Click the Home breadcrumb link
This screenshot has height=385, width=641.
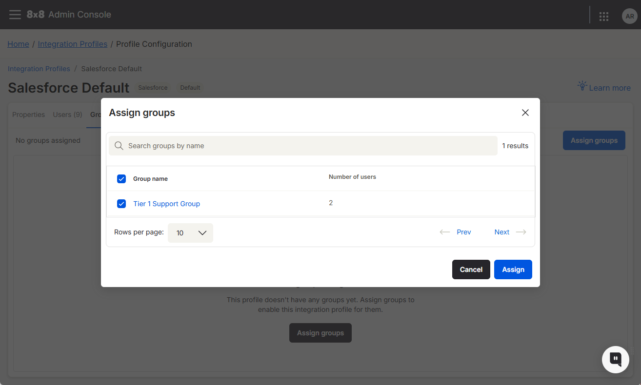click(18, 44)
